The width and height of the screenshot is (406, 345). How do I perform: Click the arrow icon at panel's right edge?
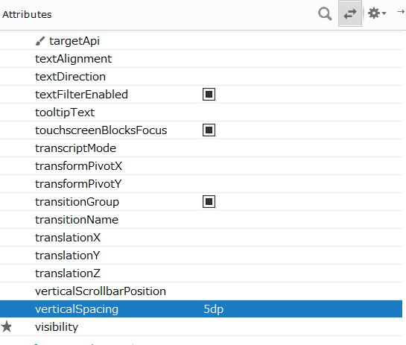[401, 12]
